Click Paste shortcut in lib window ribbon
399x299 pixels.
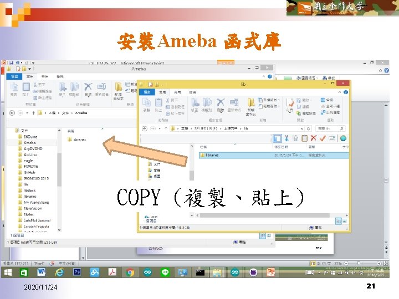point(175,114)
